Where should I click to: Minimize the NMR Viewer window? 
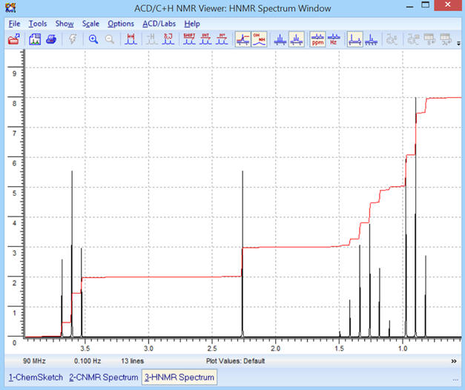(x=409, y=7)
